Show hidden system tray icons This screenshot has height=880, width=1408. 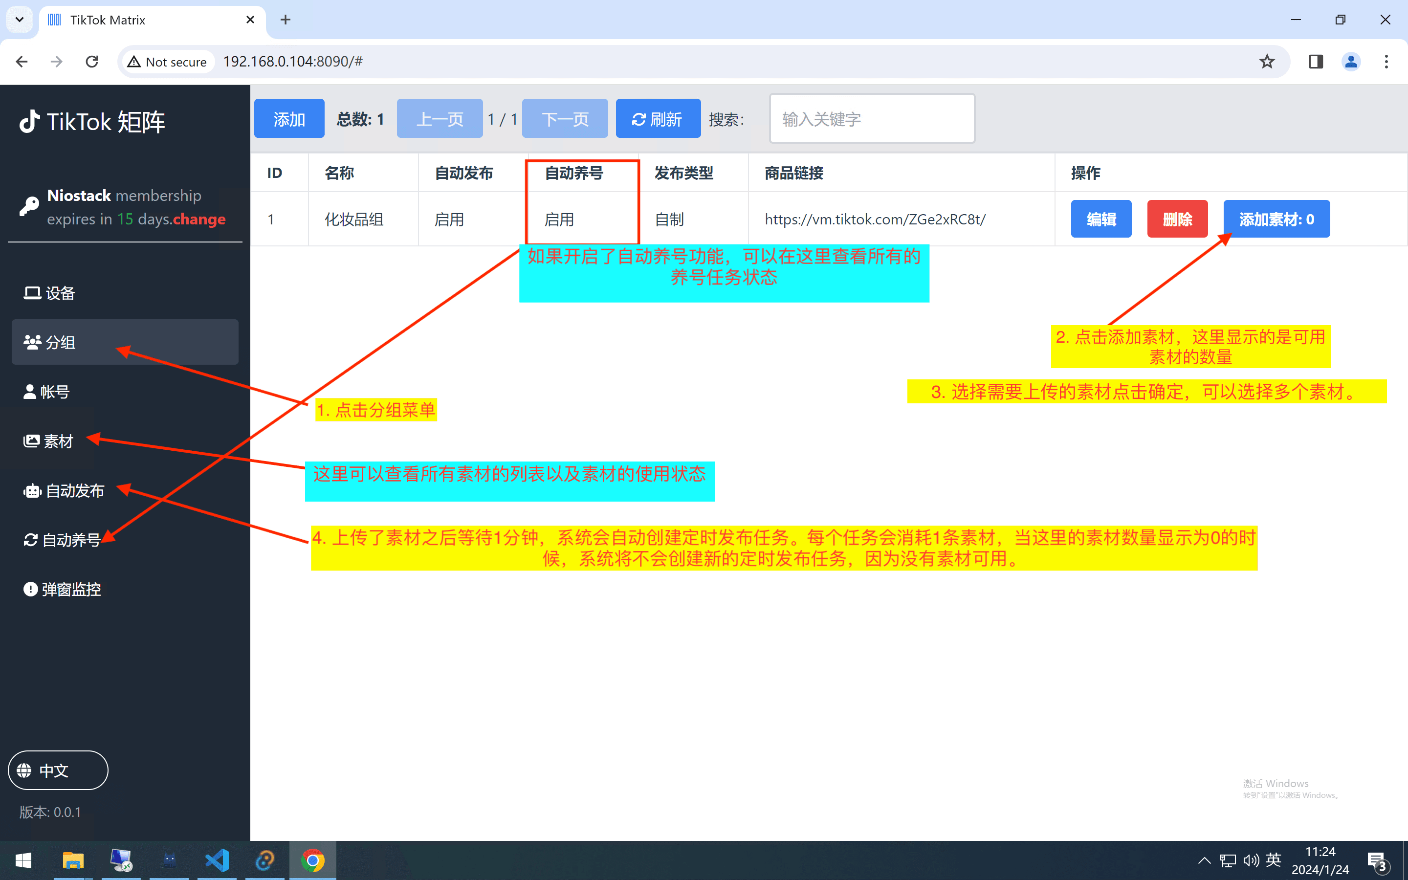[1204, 860]
